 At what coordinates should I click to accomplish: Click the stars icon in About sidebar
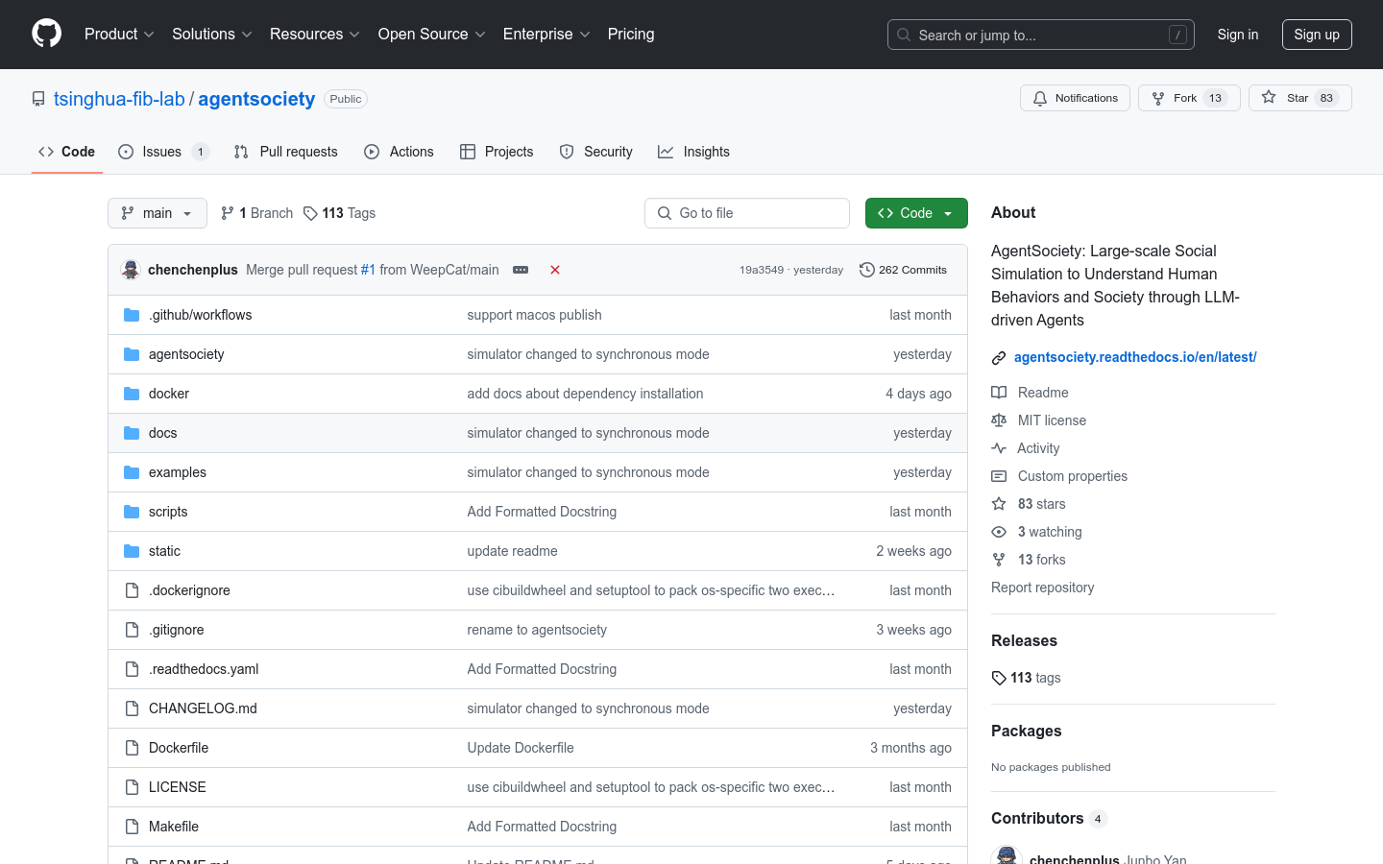pyautogui.click(x=999, y=504)
